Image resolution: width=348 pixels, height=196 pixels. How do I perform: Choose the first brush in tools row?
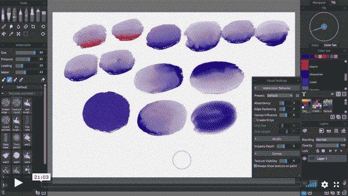[x=3, y=14]
